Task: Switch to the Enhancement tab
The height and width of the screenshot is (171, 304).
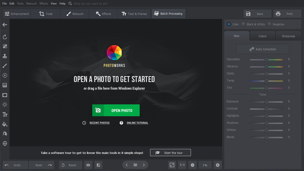Action: coord(17,14)
